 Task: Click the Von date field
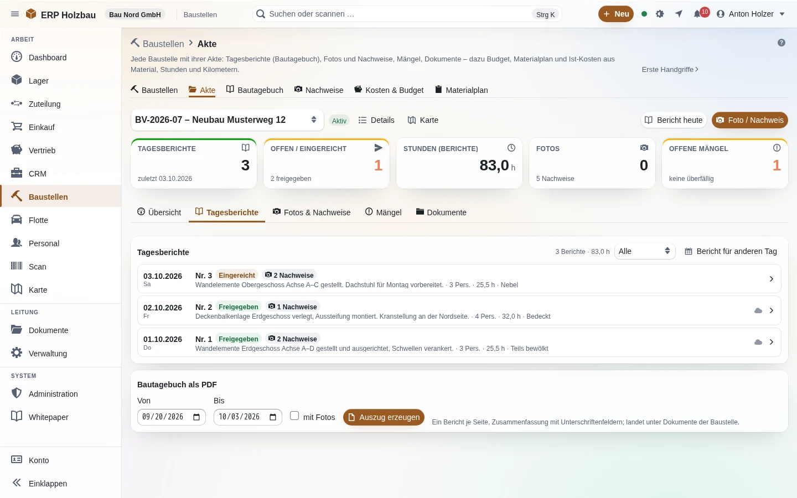[x=172, y=417]
